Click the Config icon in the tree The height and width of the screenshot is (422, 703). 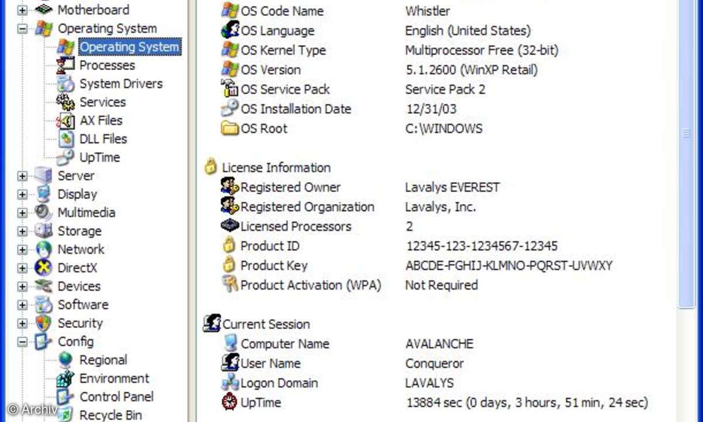click(x=43, y=342)
